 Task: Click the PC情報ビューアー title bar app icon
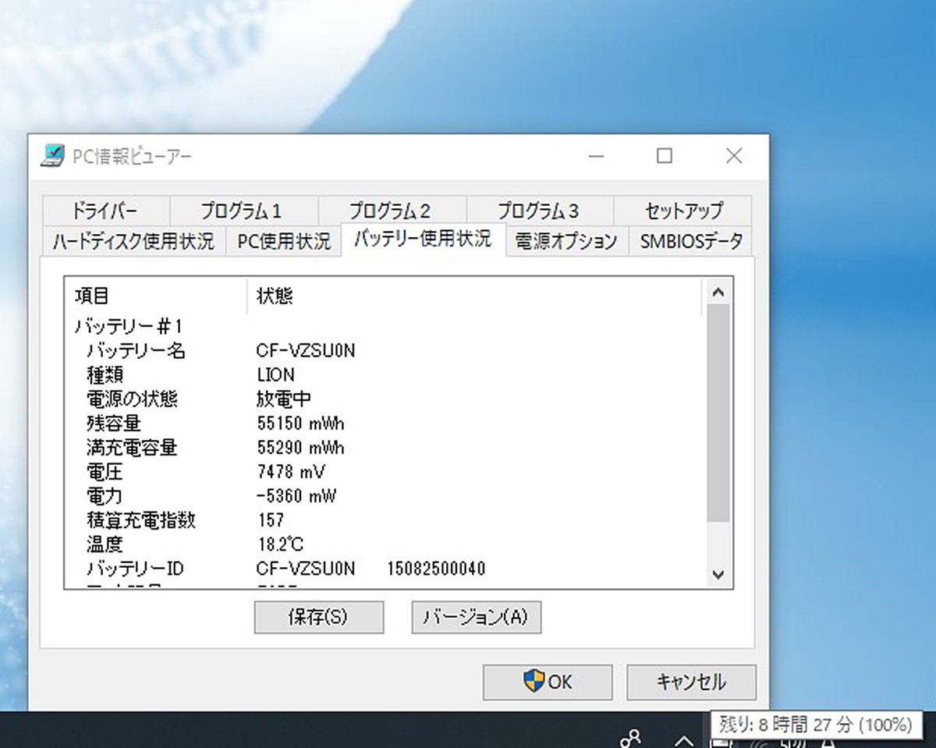tap(52, 156)
